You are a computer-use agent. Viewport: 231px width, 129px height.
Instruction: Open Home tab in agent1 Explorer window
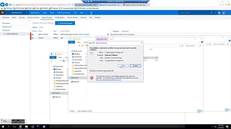[78, 42]
